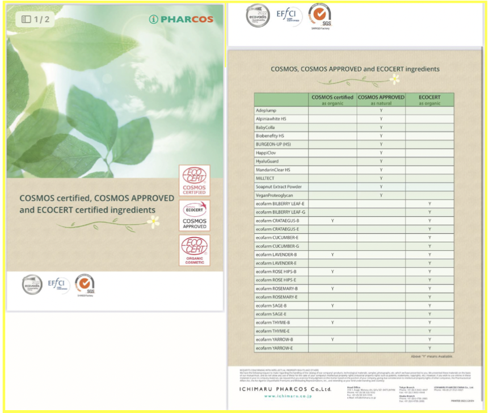Screen dimensions: 488x413
Task: Click the SGS logo on the cover page
Action: point(85,284)
